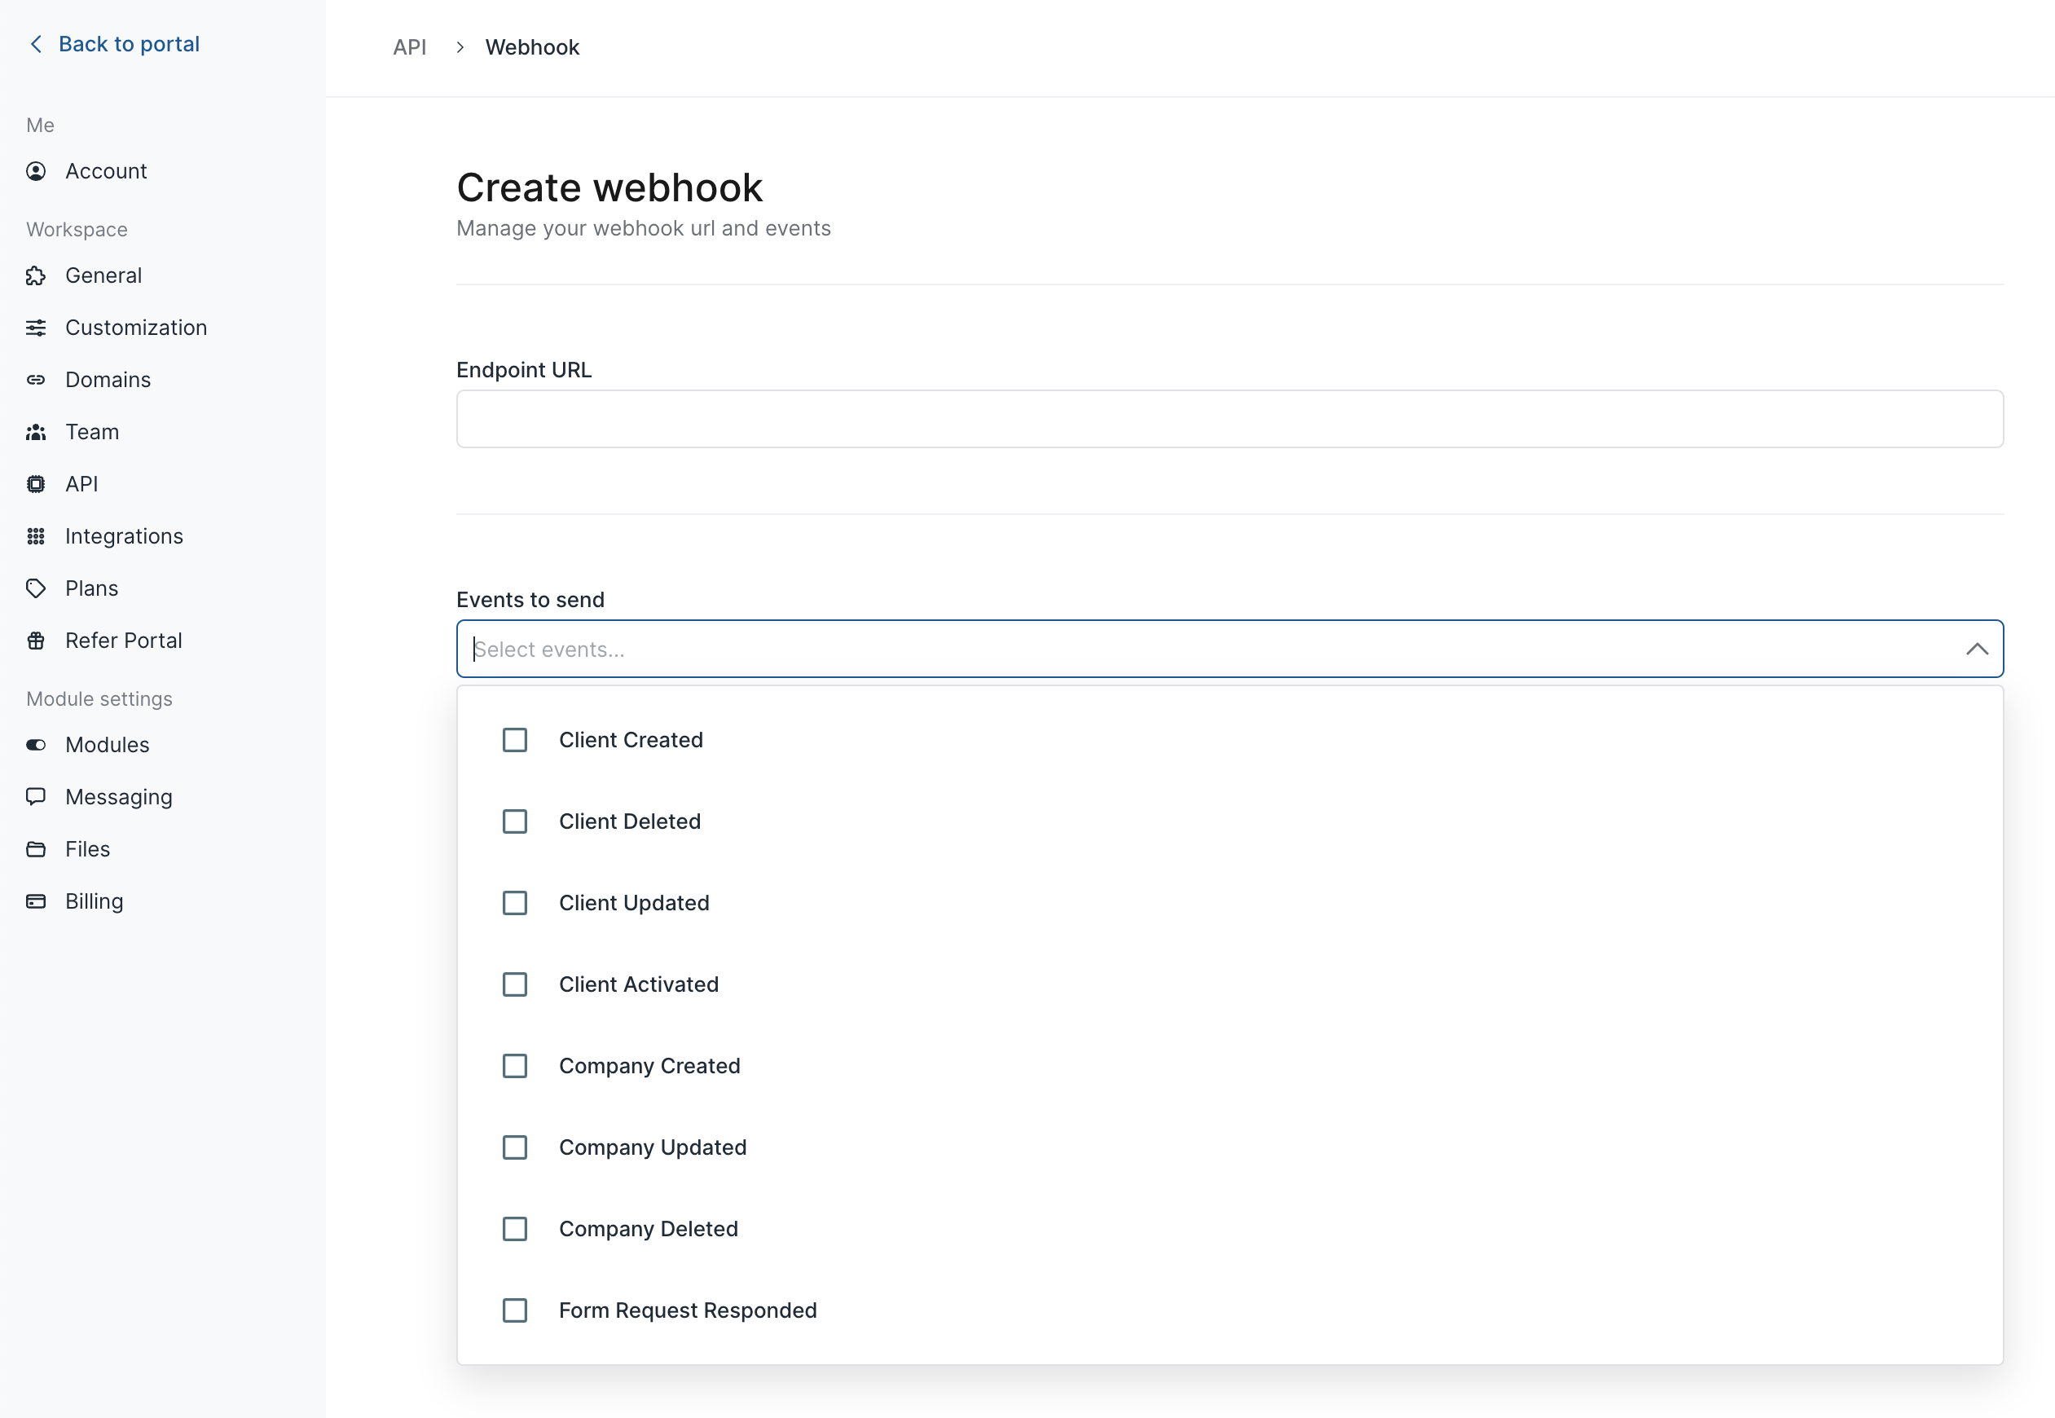Enable the Company Updated checkbox
Image resolution: width=2055 pixels, height=1418 pixels.
pos(515,1148)
